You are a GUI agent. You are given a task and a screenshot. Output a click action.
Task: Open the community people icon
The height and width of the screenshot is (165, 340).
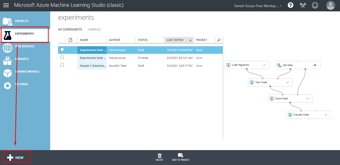303,5
